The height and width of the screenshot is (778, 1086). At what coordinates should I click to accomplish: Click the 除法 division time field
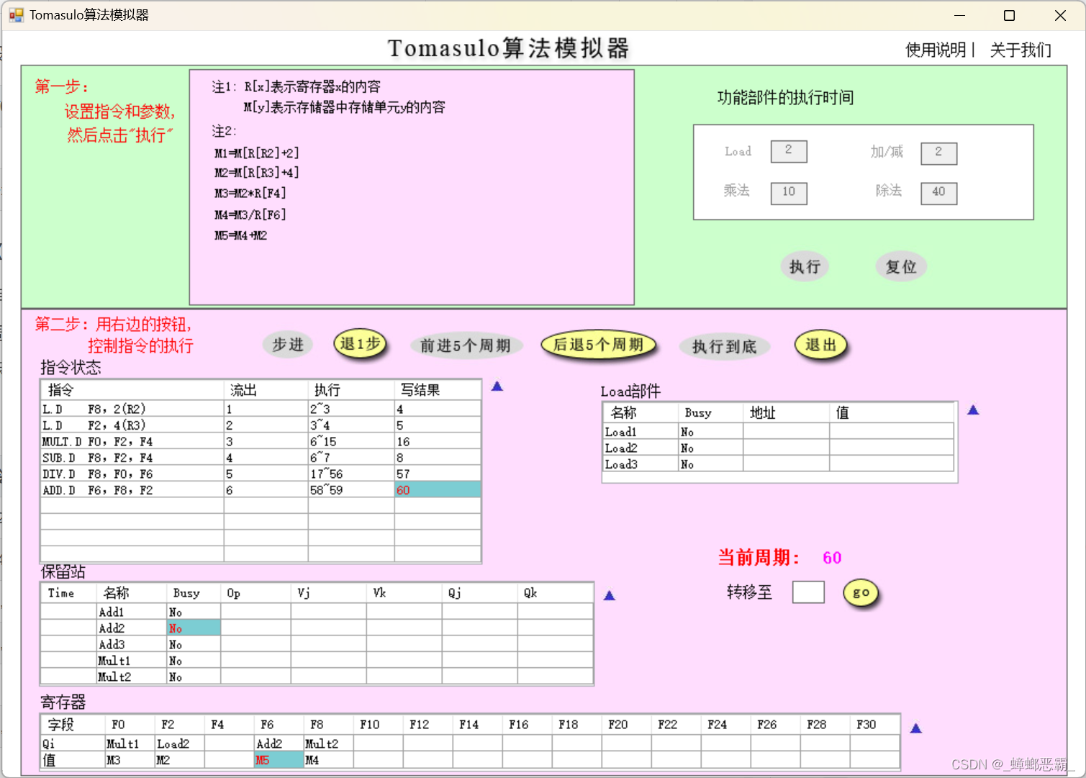[x=938, y=193]
